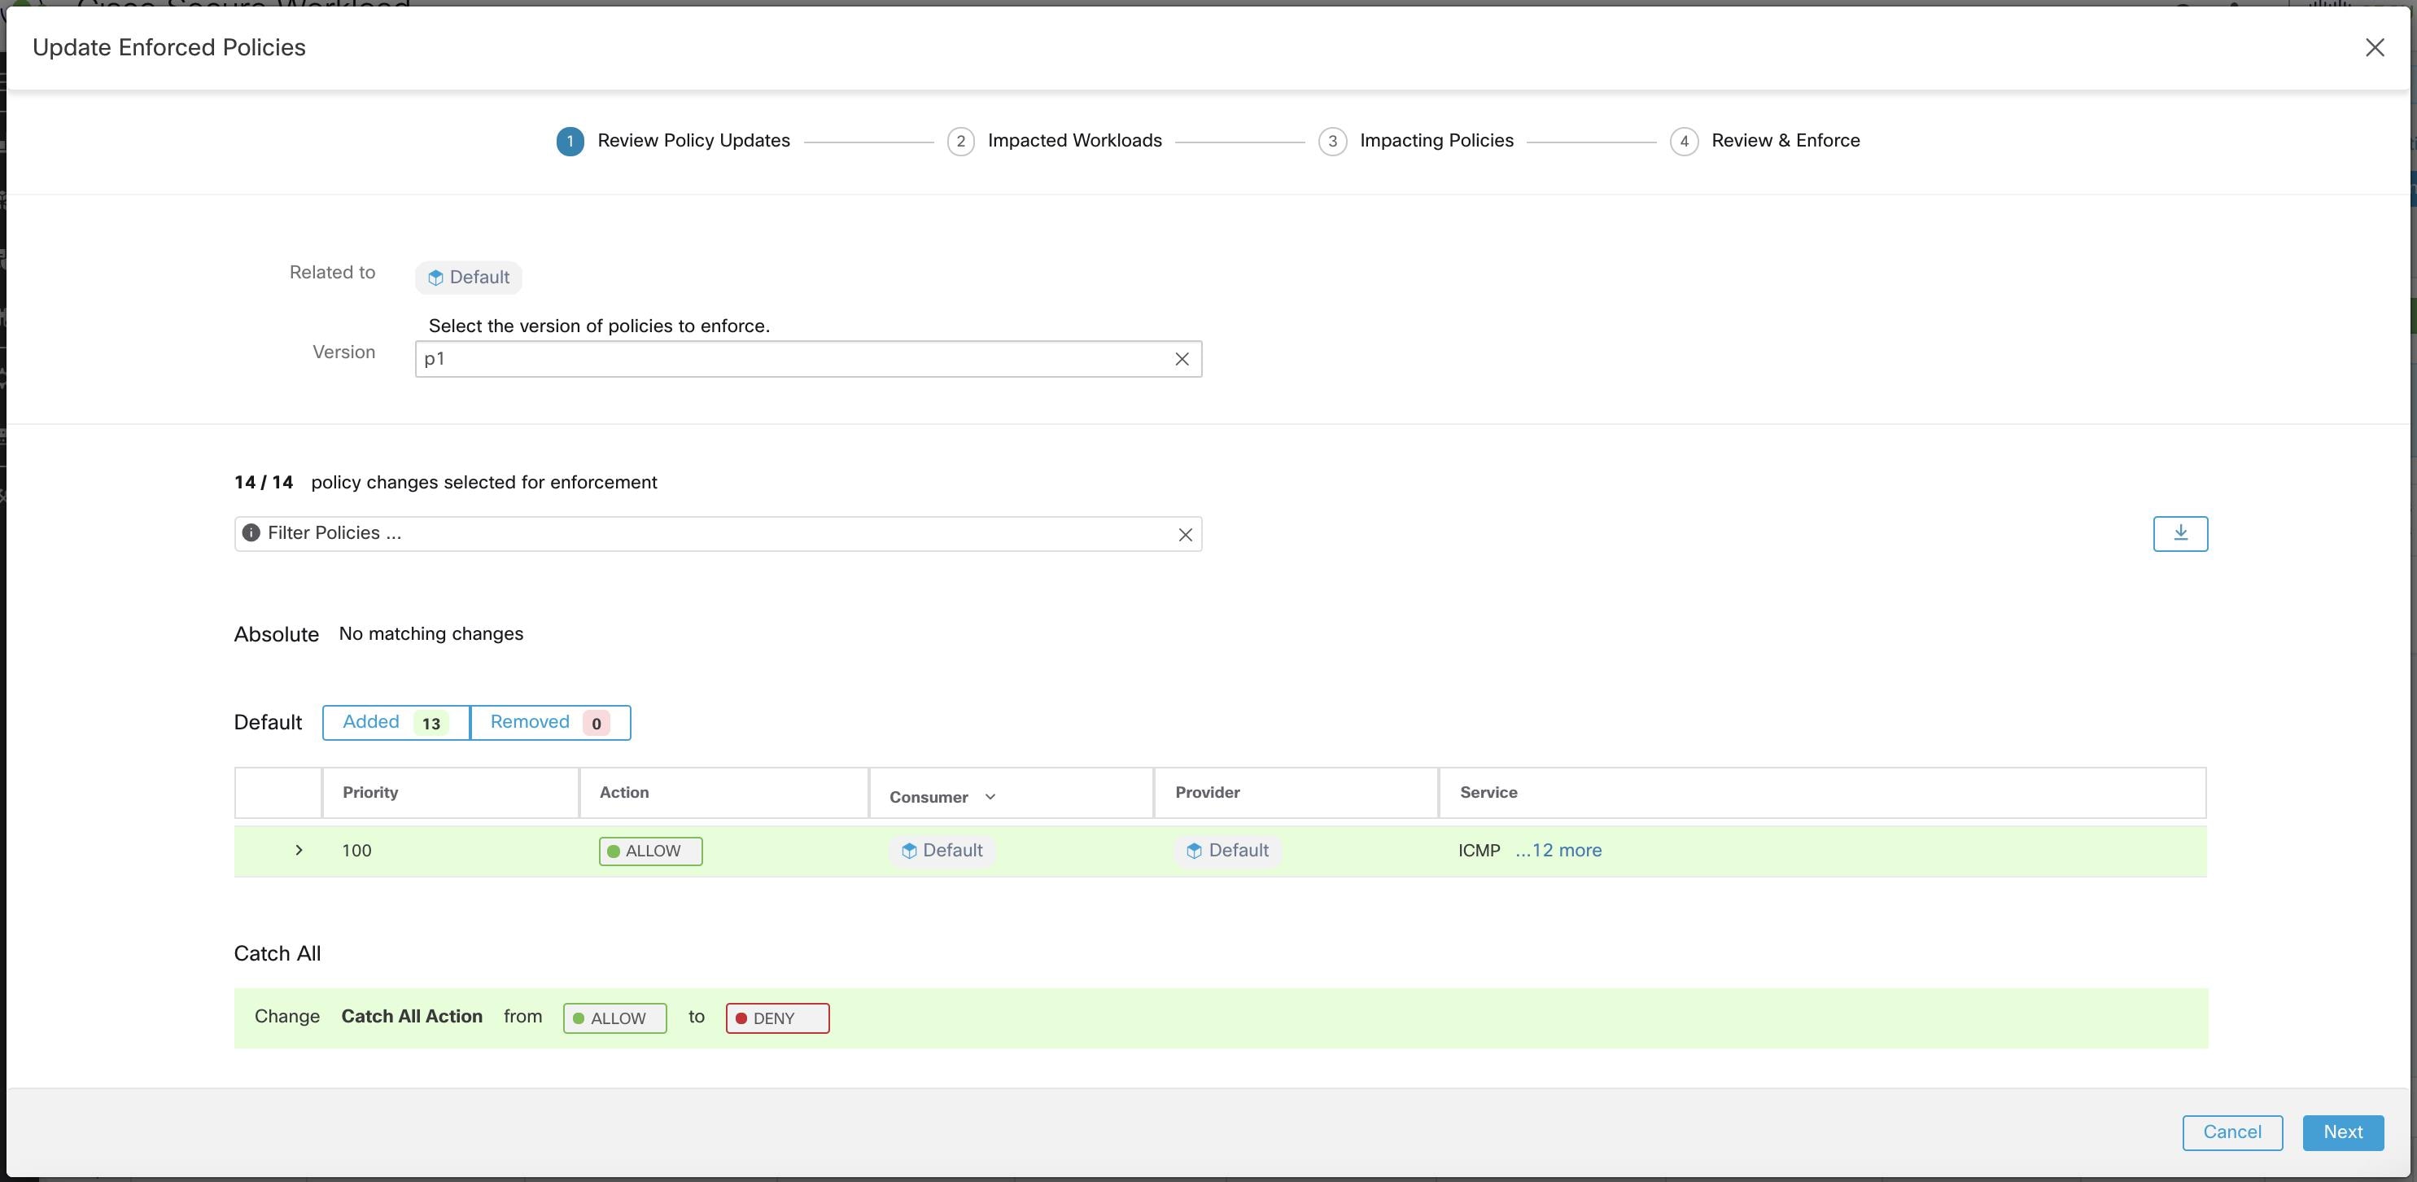The width and height of the screenshot is (2417, 1182).
Task: Click the step 3 Impacting Policies circle
Action: (1332, 141)
